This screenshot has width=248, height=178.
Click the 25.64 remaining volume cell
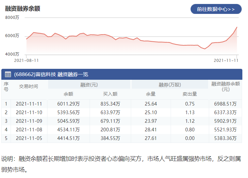click(x=151, y=104)
